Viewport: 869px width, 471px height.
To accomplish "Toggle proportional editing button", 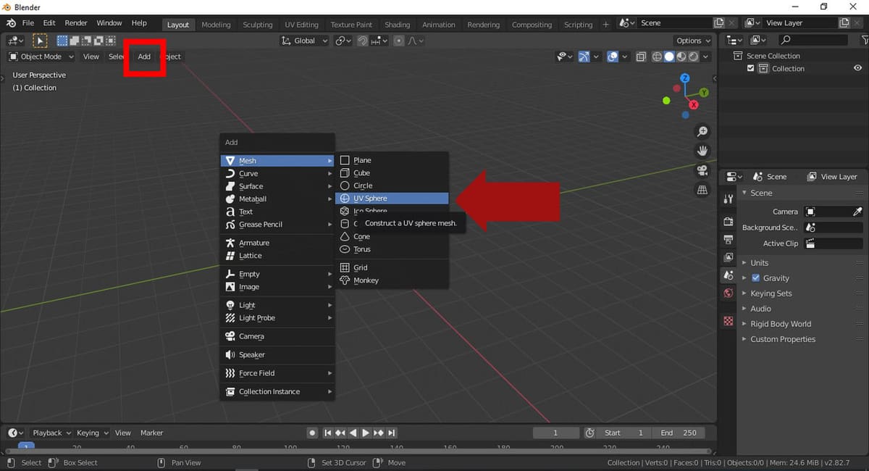I will [x=398, y=41].
